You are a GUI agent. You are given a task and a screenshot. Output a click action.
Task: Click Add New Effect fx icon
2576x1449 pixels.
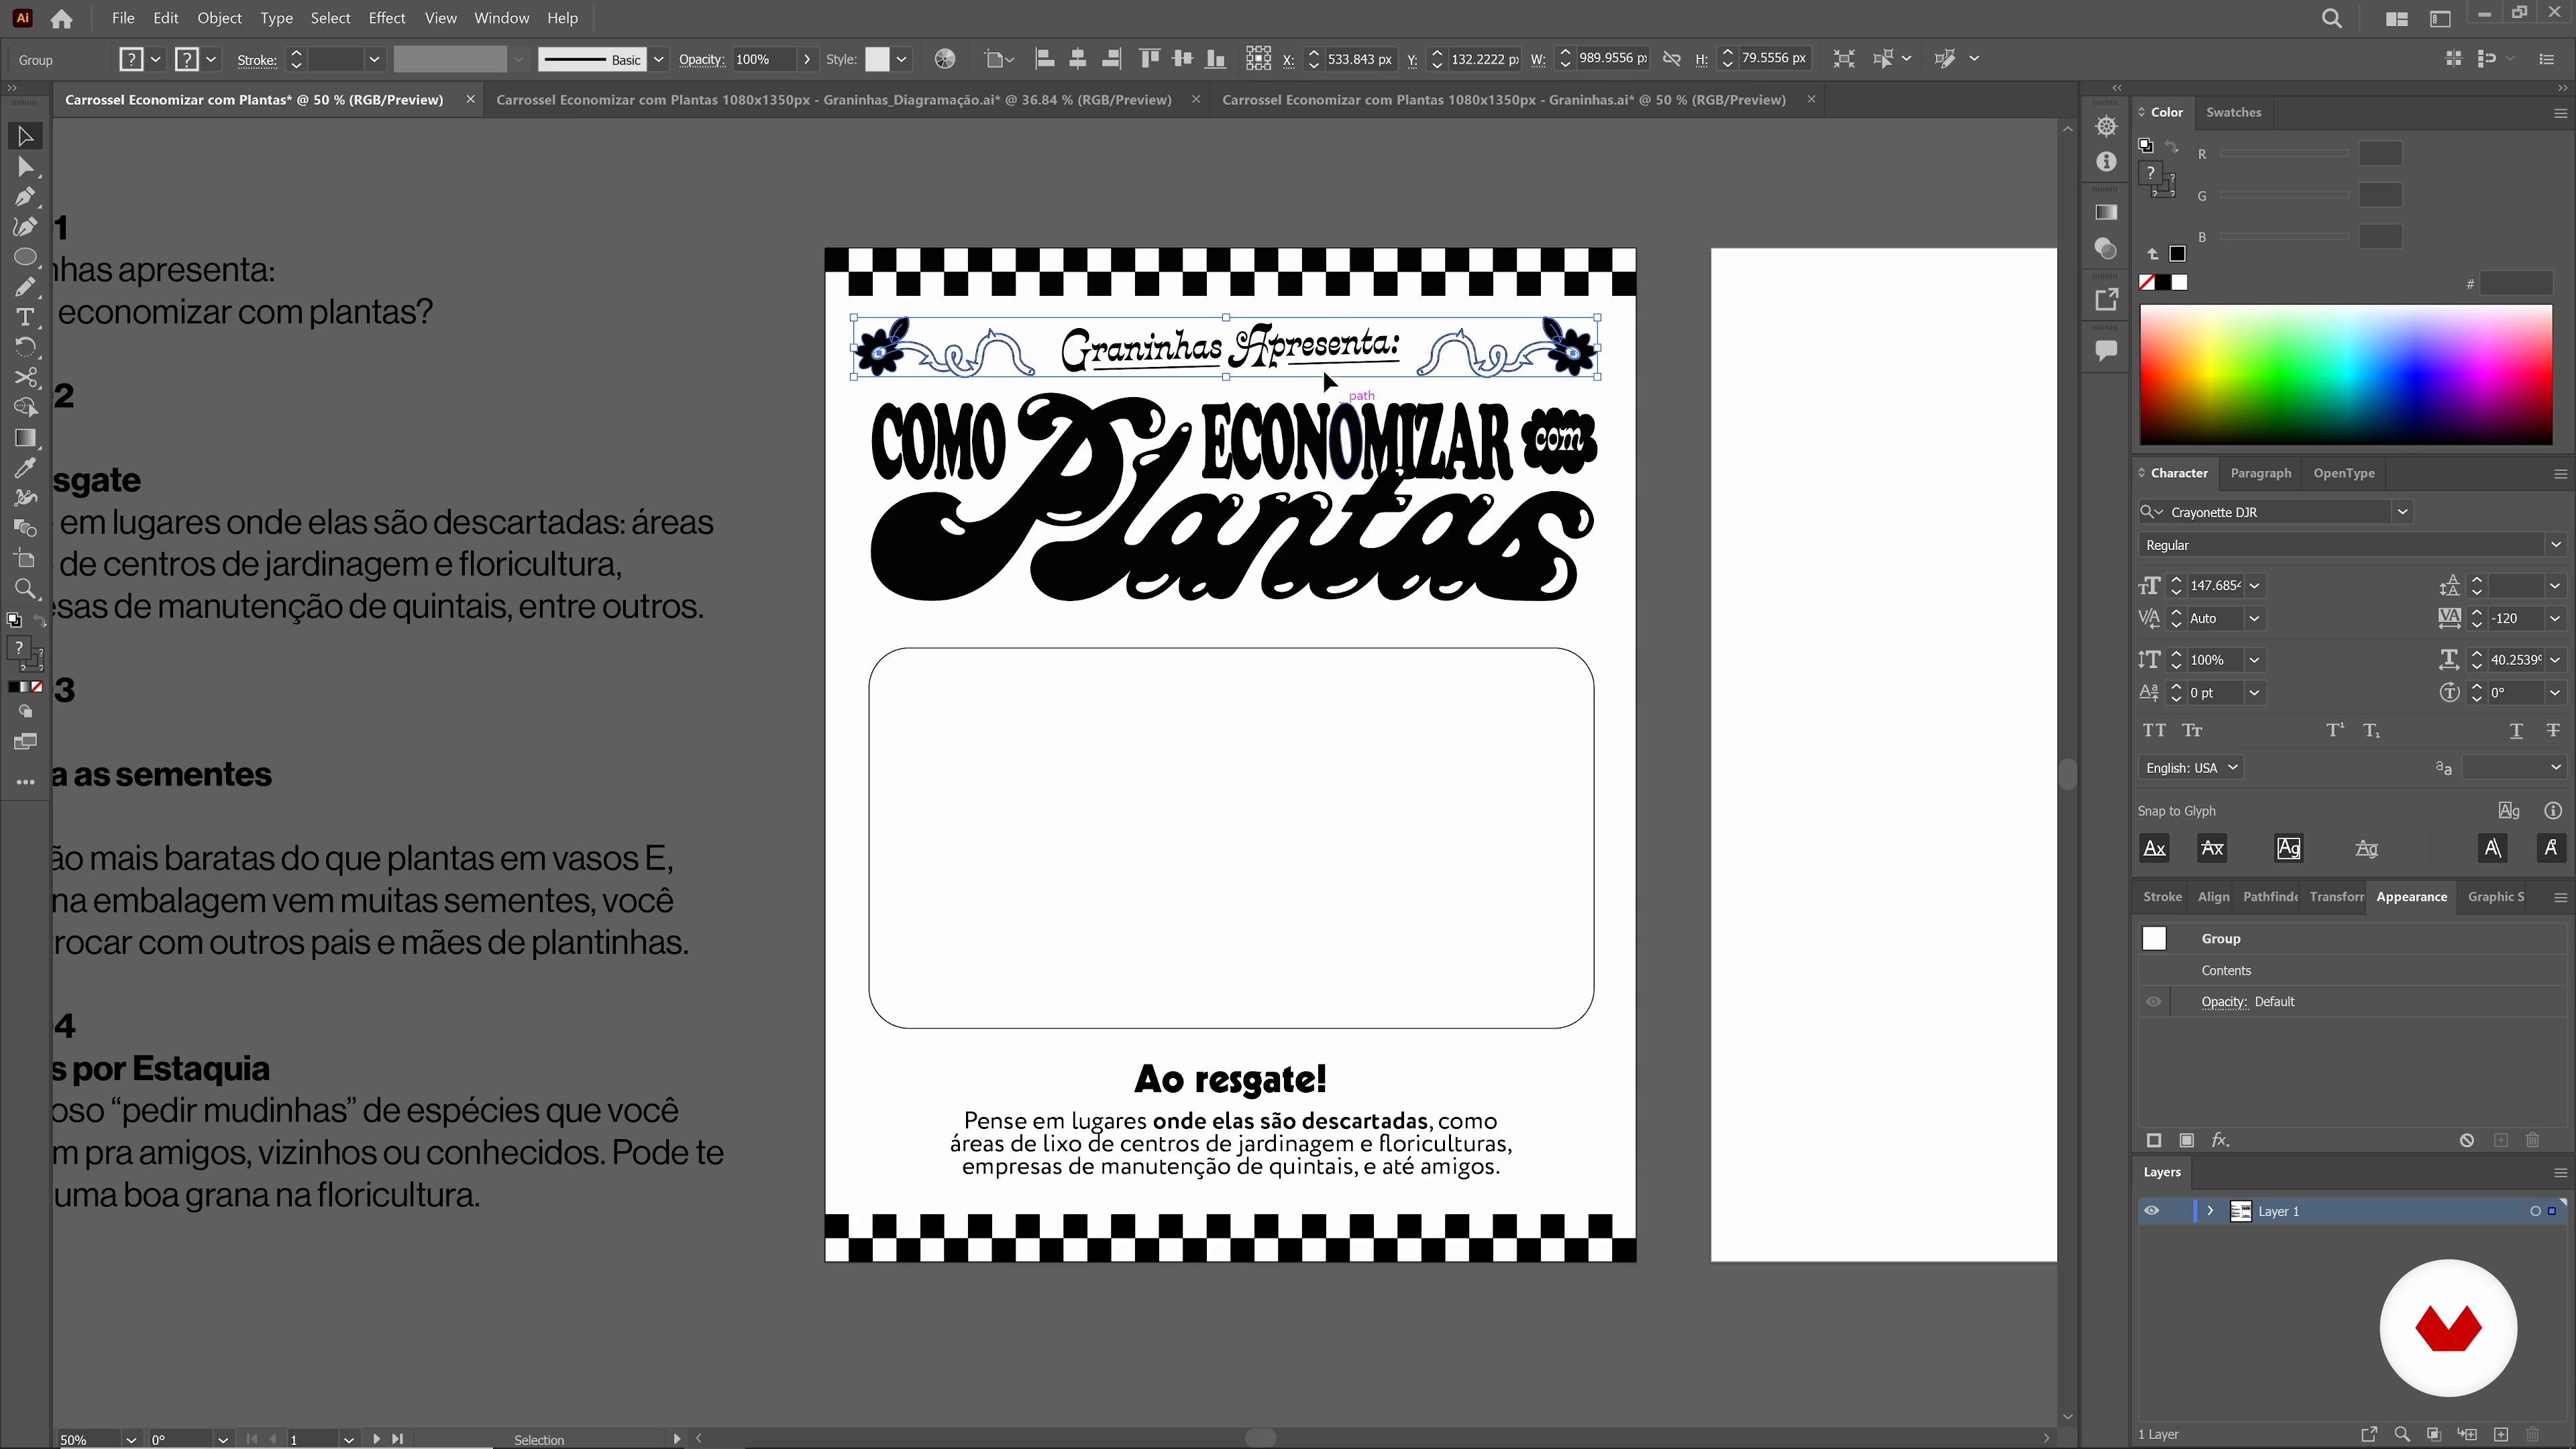(x=2220, y=1140)
